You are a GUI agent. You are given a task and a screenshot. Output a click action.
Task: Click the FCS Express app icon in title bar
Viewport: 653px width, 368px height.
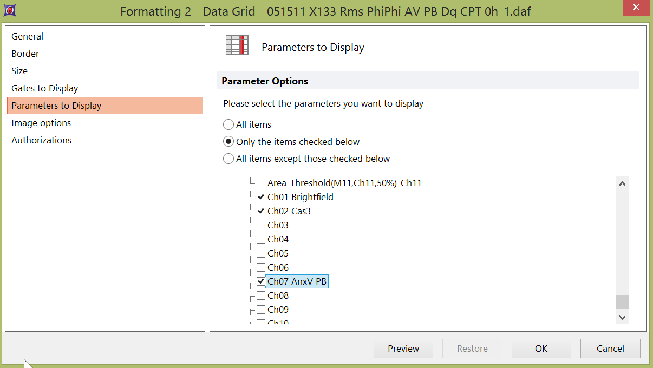pos(10,10)
